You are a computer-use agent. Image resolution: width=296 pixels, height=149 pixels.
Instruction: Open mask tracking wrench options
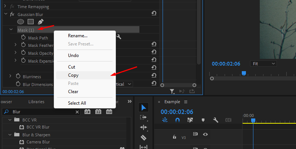119,37
